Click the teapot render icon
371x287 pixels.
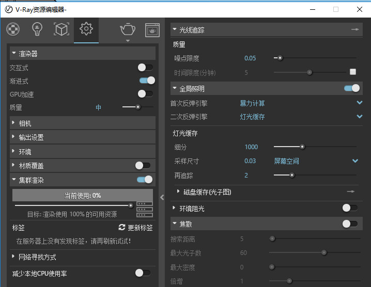128,29
